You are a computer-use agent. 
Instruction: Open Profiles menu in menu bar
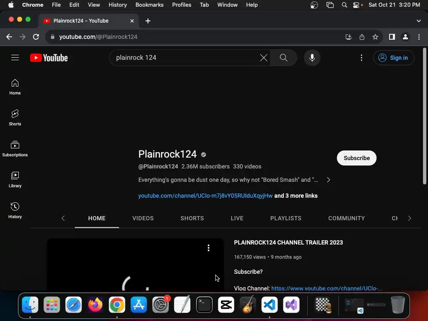click(181, 5)
